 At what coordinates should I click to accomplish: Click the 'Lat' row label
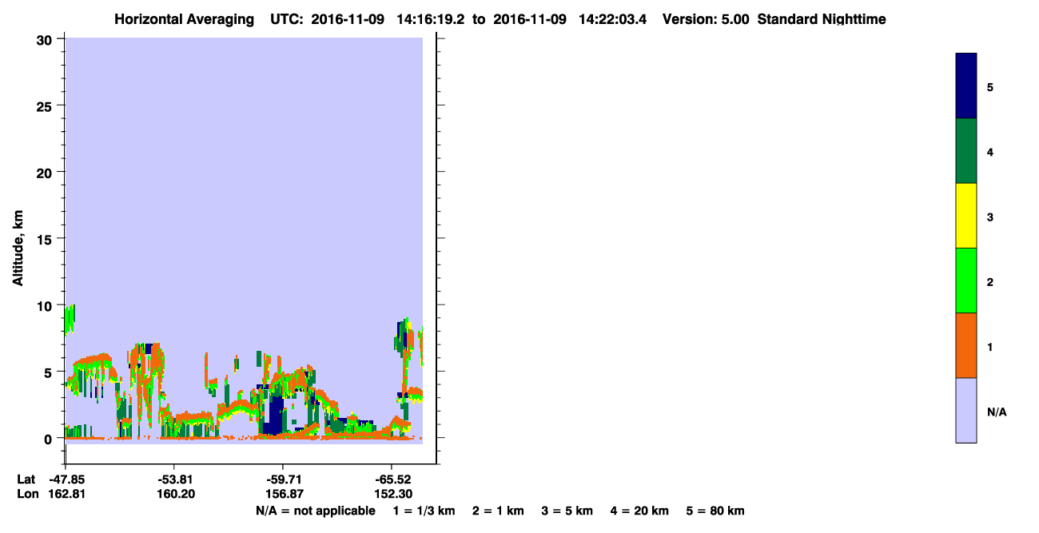[x=26, y=479]
